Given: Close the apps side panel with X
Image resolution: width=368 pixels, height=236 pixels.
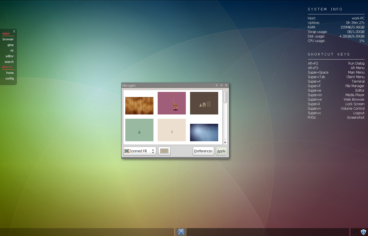Looking at the screenshot, I should click(x=14, y=31).
